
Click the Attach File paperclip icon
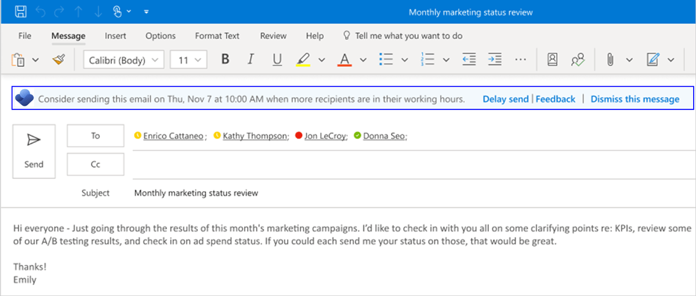pyautogui.click(x=610, y=60)
